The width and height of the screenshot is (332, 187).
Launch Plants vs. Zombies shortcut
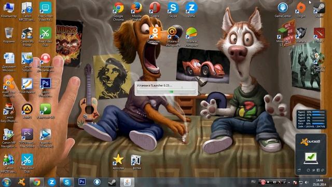pos(319,62)
